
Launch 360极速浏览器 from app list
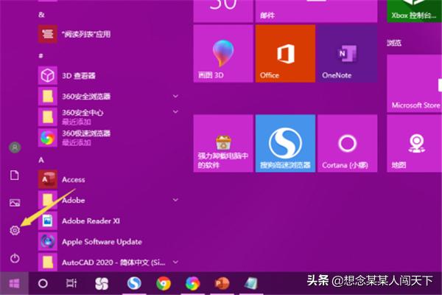(110, 138)
